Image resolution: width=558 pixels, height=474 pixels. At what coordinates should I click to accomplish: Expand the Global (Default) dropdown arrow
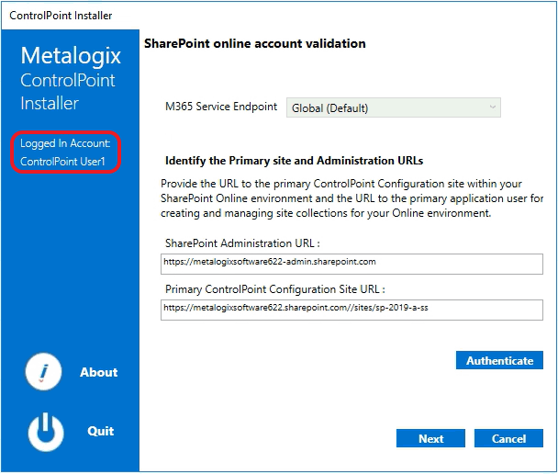click(x=493, y=107)
